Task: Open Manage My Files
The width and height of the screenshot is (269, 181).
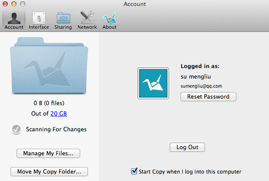Action: (48, 153)
